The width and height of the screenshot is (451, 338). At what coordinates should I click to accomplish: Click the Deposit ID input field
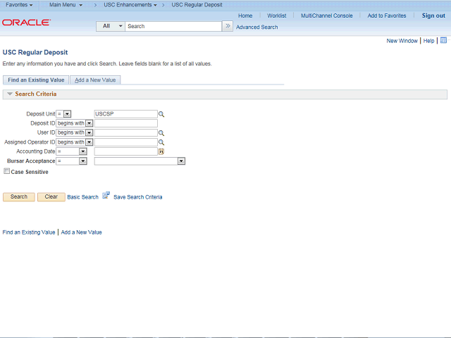[x=125, y=123]
